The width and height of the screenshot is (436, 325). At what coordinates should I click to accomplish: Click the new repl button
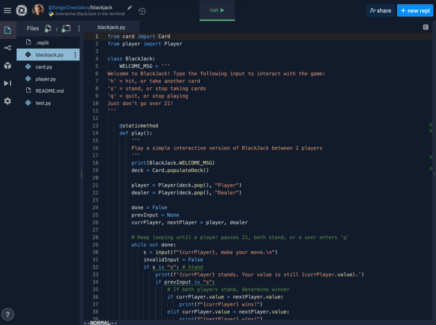pyautogui.click(x=415, y=10)
